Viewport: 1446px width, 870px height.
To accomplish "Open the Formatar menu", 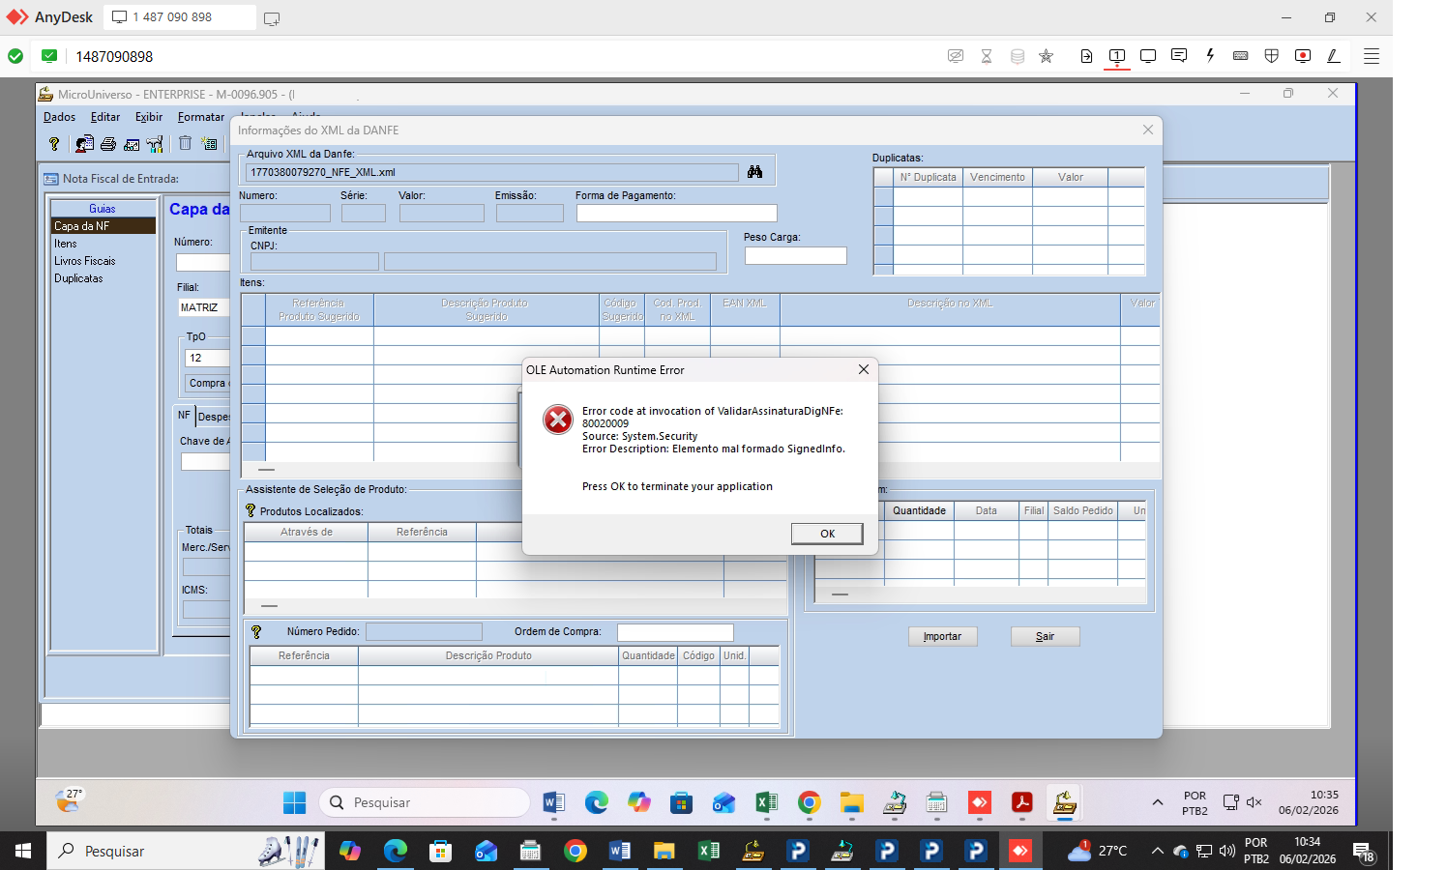I will point(200,117).
